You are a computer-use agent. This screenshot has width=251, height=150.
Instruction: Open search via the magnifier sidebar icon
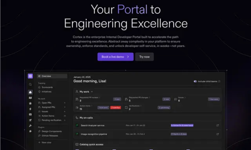coord(30,85)
